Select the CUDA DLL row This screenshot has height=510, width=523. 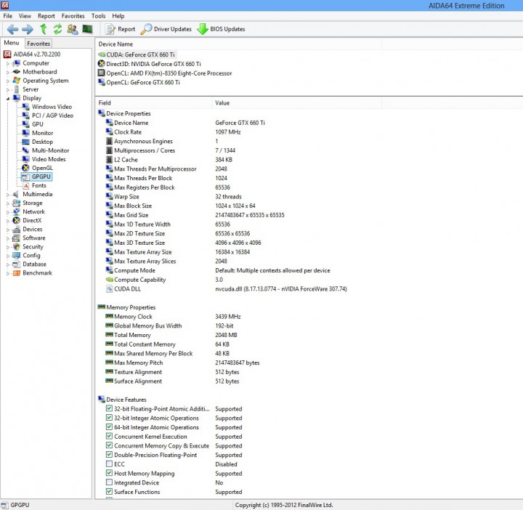[227, 289]
